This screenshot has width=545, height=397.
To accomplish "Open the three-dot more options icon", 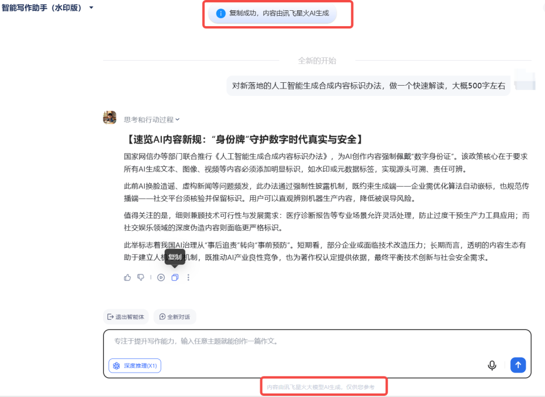I will (188, 277).
